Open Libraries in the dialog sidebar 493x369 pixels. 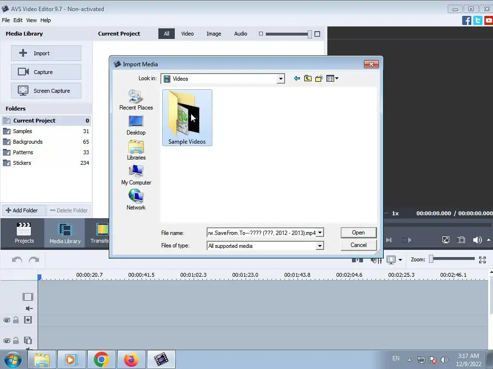click(x=136, y=150)
